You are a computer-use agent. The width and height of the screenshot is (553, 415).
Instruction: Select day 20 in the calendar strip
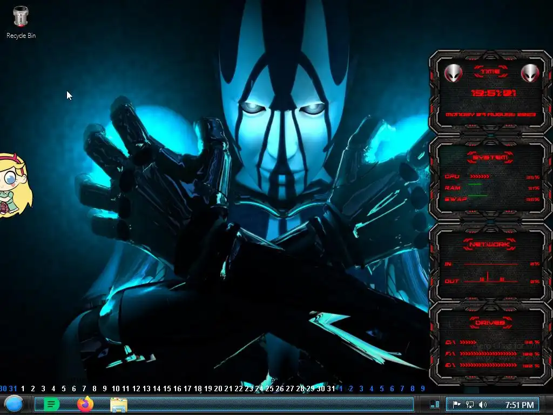218,389
